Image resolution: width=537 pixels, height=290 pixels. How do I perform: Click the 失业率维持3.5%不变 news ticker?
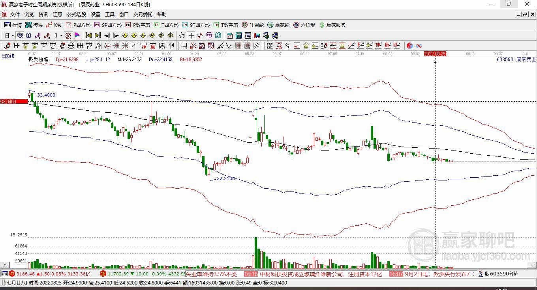(x=211, y=274)
